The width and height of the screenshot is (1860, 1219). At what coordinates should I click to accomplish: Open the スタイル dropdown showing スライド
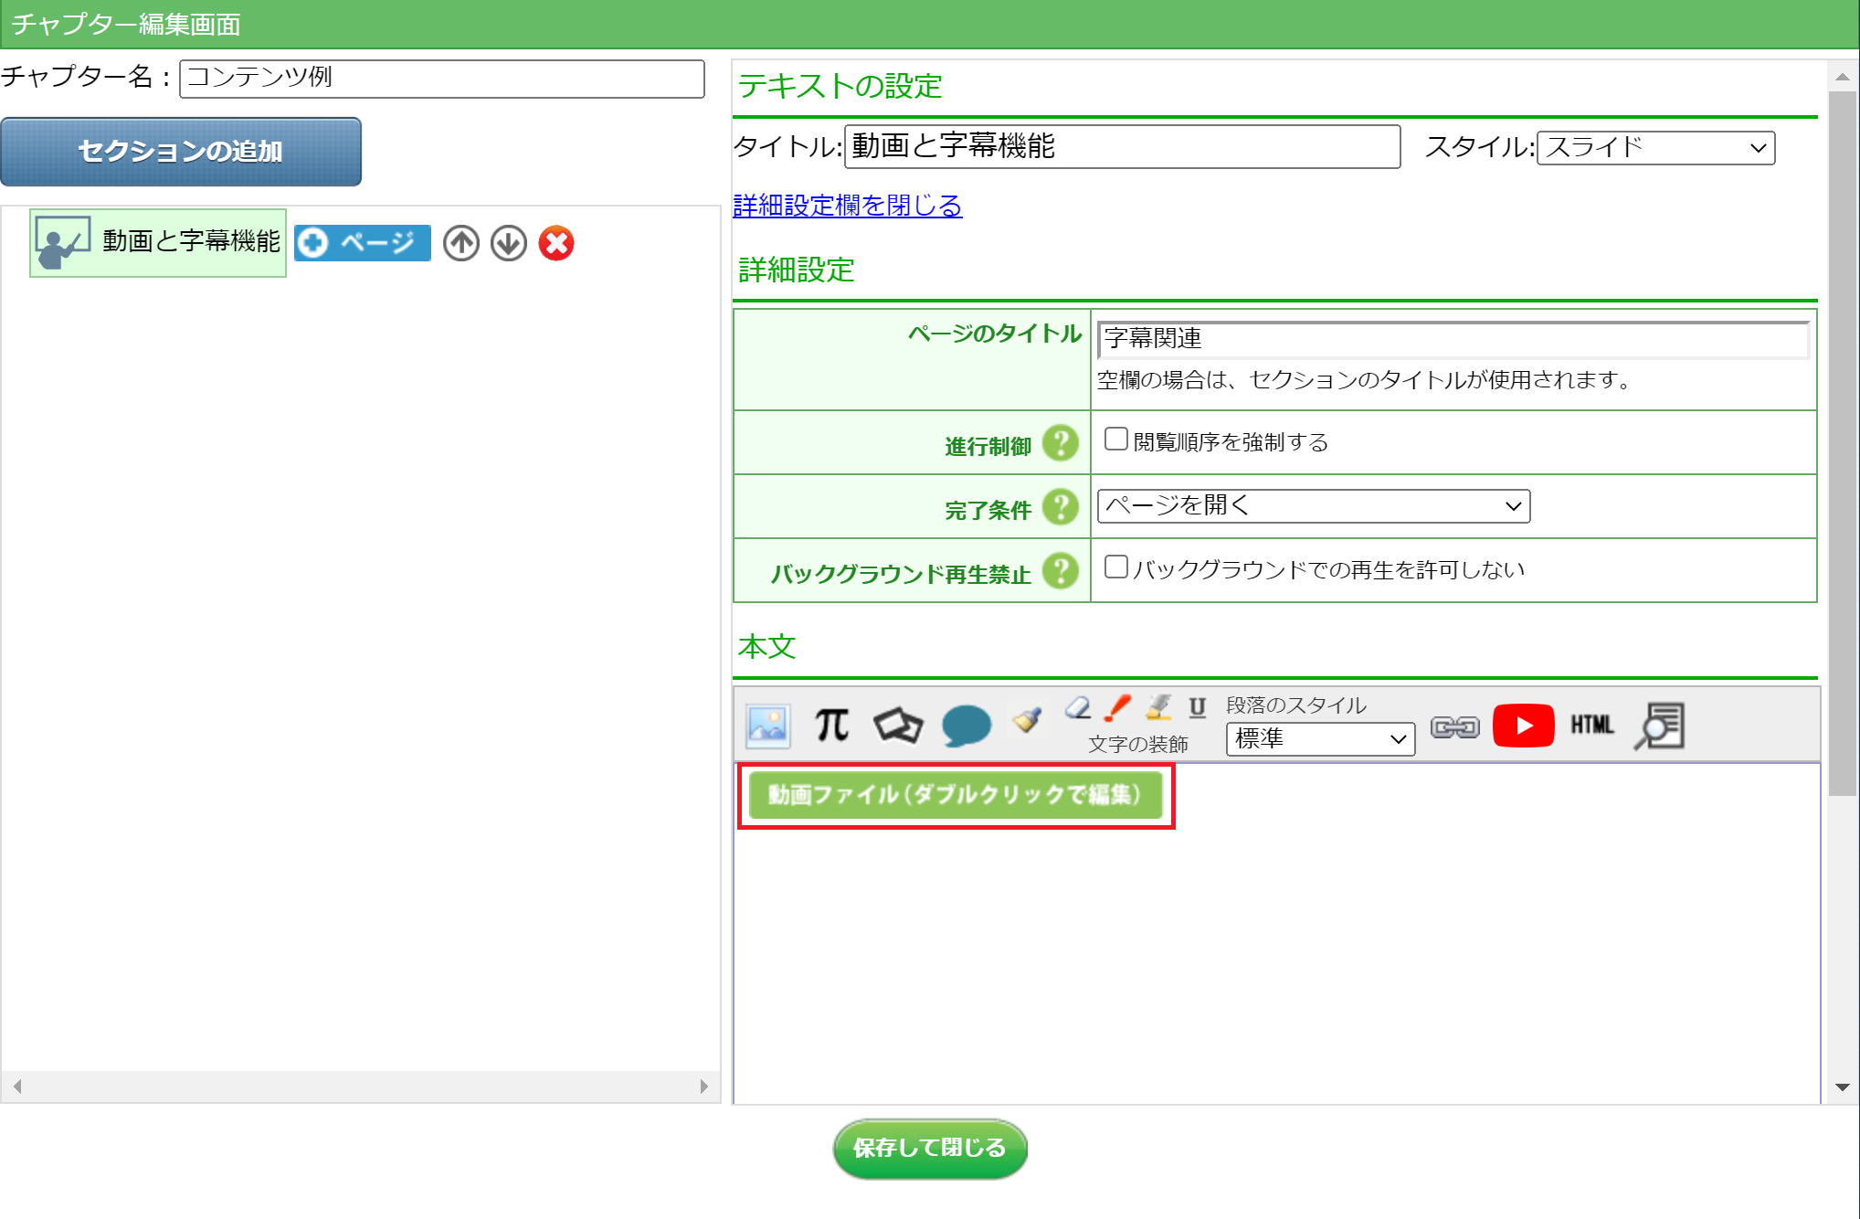point(1654,148)
